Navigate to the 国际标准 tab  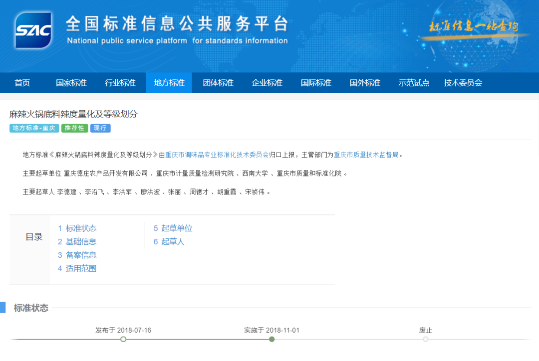click(x=316, y=83)
